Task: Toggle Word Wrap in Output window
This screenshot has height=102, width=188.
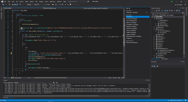Action: point(57,82)
